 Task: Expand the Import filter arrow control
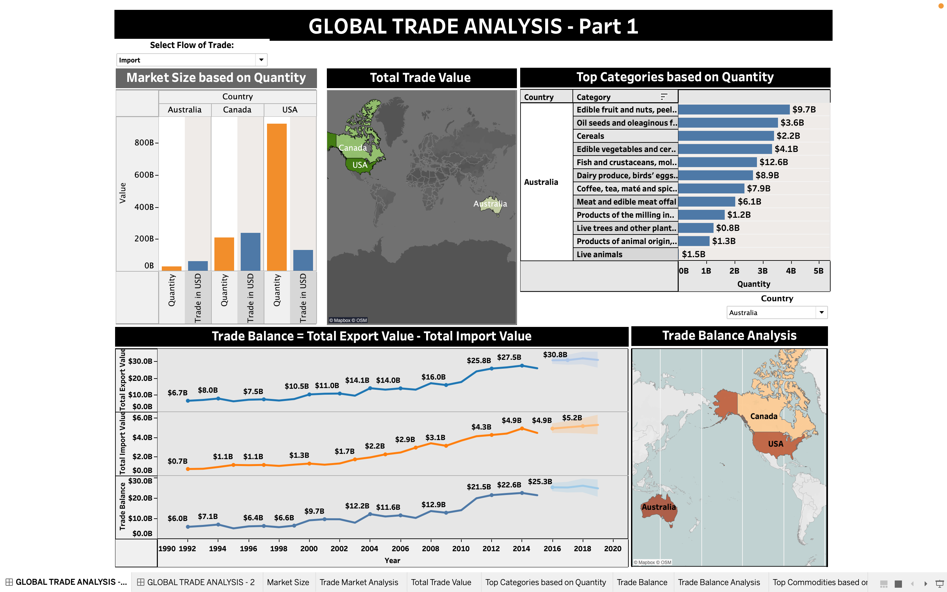(x=261, y=60)
